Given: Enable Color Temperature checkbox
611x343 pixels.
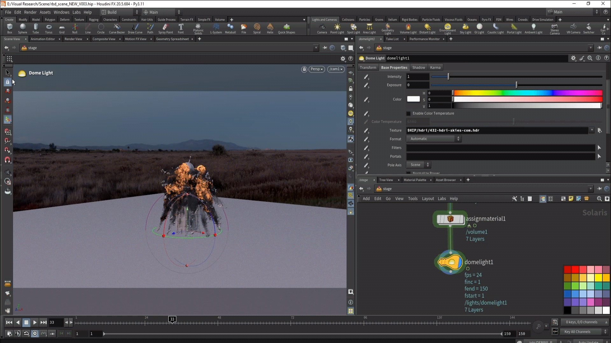Looking at the screenshot, I should pyautogui.click(x=409, y=113).
